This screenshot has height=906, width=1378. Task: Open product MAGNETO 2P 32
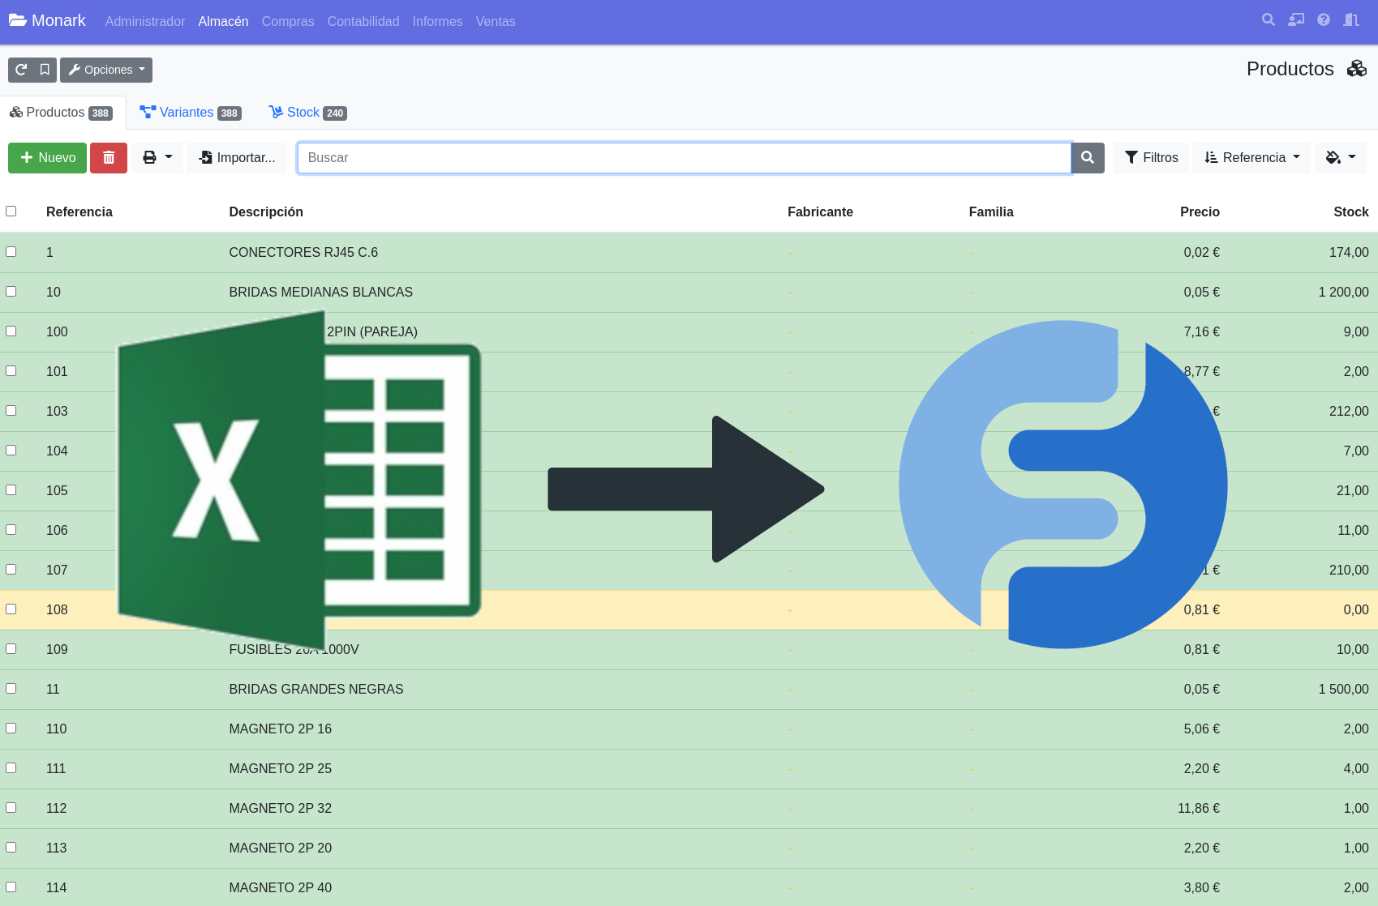[x=281, y=808]
